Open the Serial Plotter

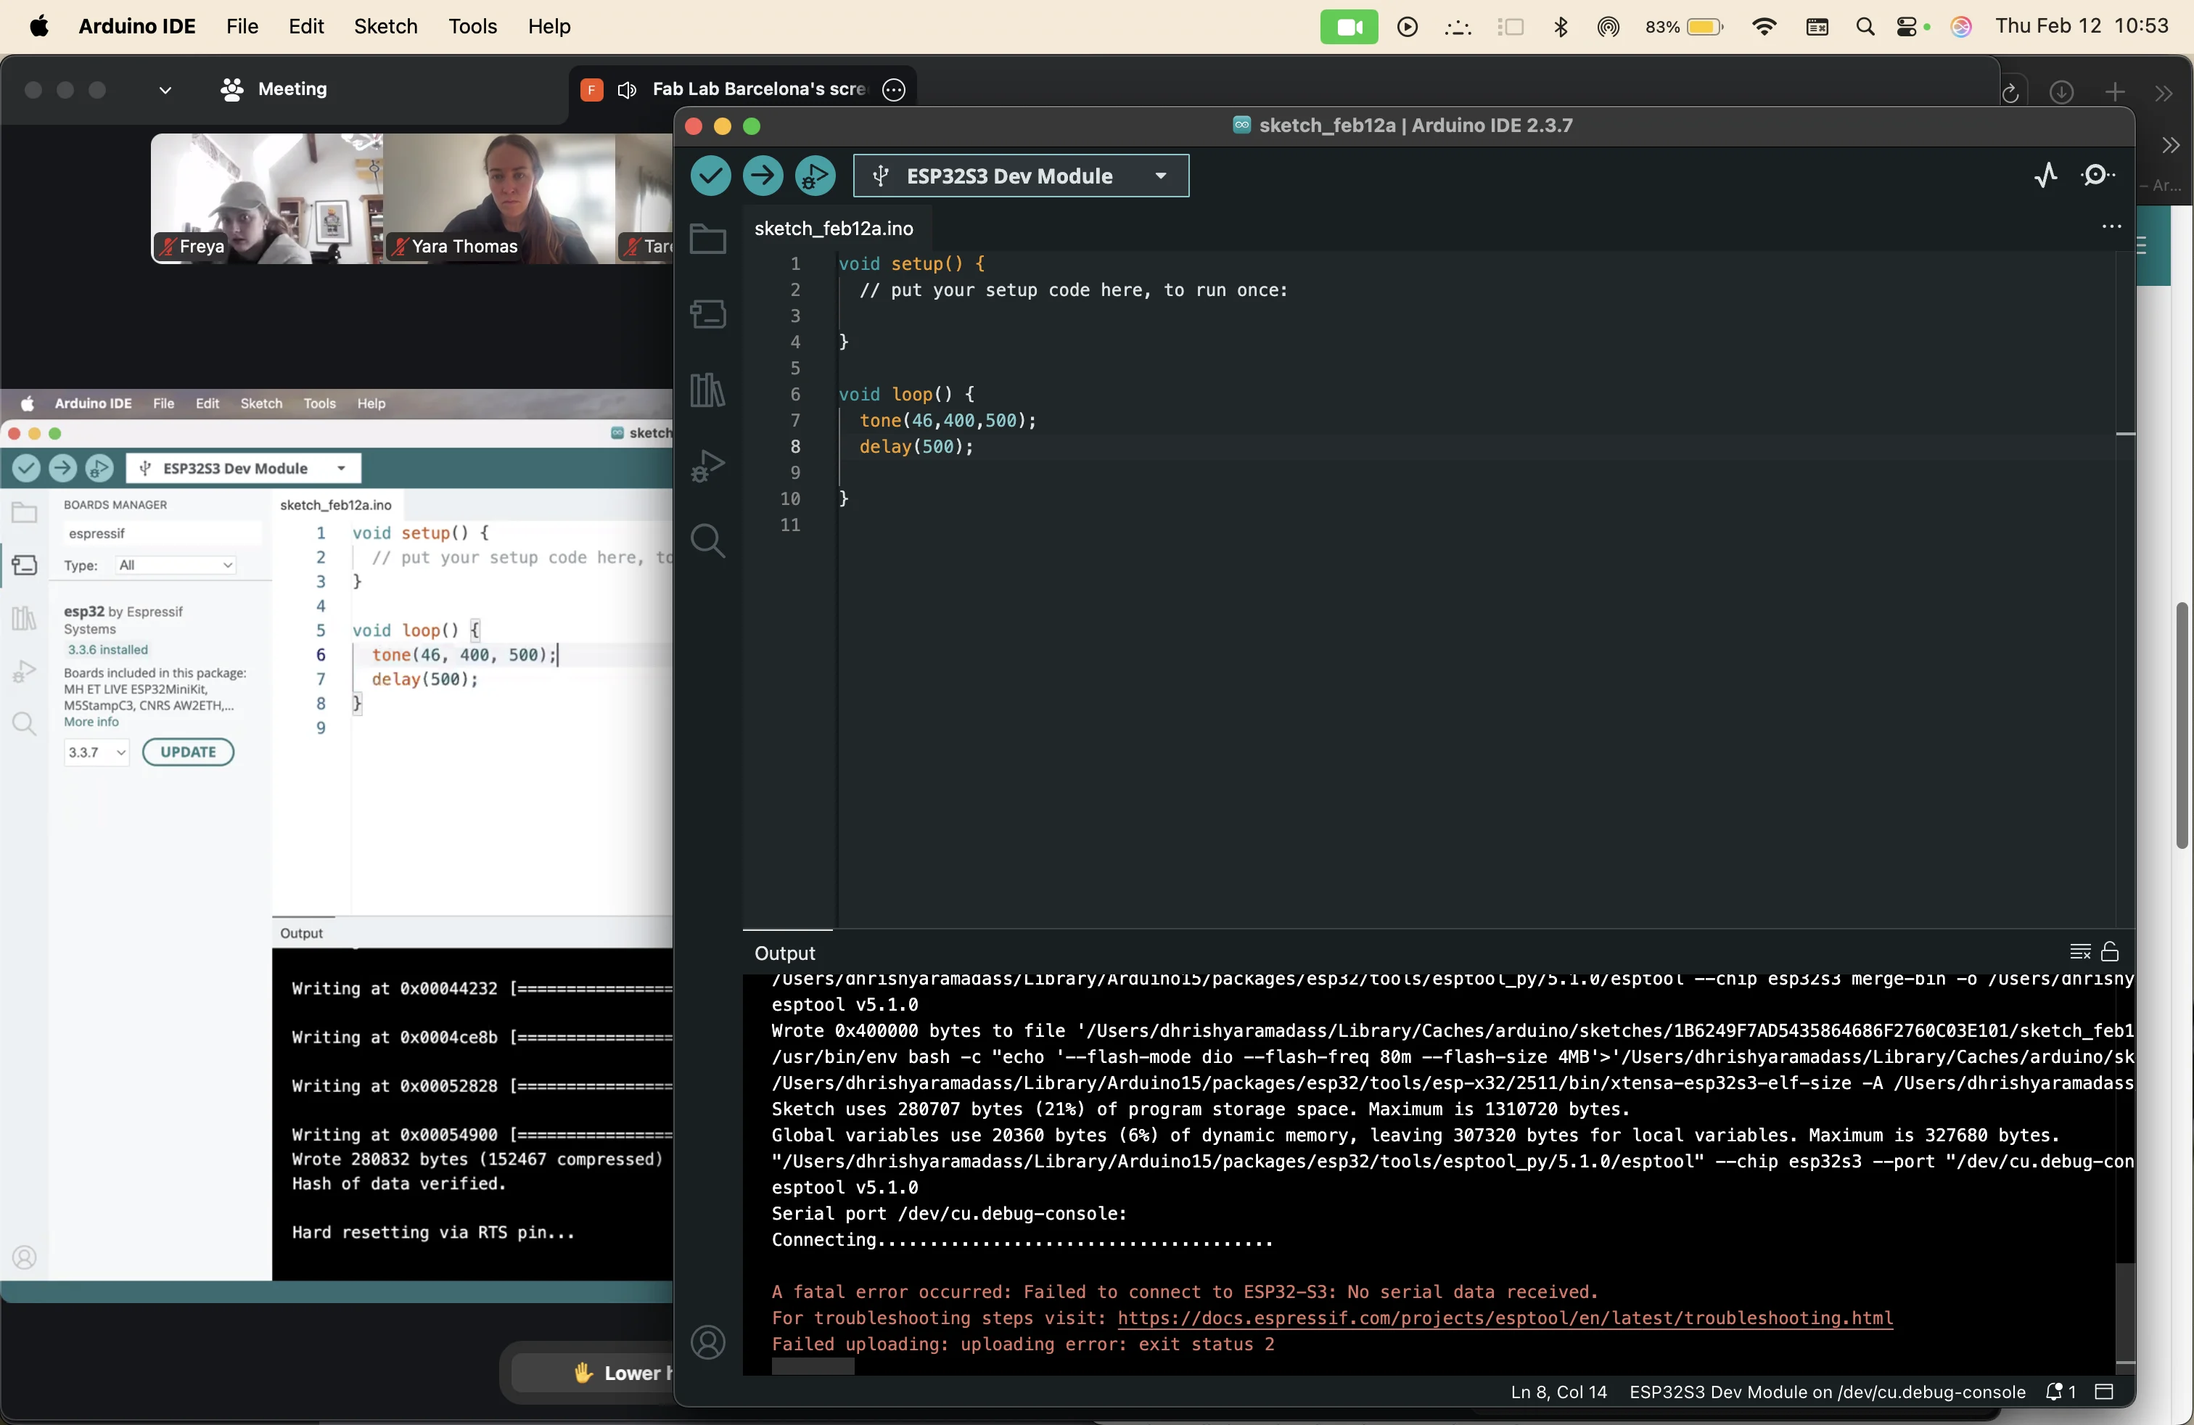click(x=2045, y=175)
